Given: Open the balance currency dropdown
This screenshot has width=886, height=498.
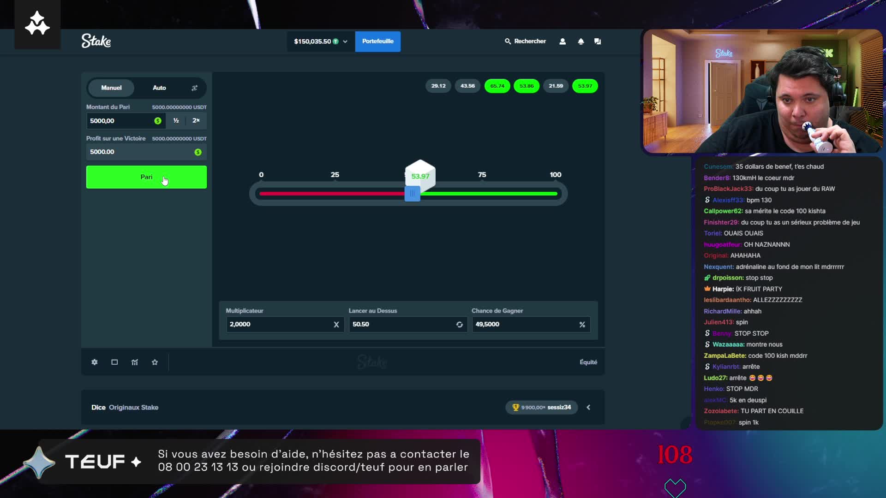Looking at the screenshot, I should (321, 41).
